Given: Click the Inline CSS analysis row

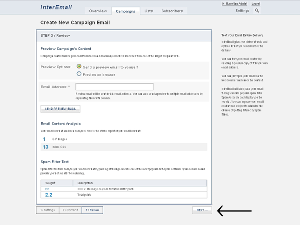Looking at the screenshot, I should pyautogui.click(x=123, y=147).
